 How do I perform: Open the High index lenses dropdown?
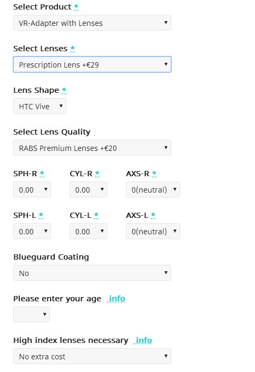pos(92,356)
